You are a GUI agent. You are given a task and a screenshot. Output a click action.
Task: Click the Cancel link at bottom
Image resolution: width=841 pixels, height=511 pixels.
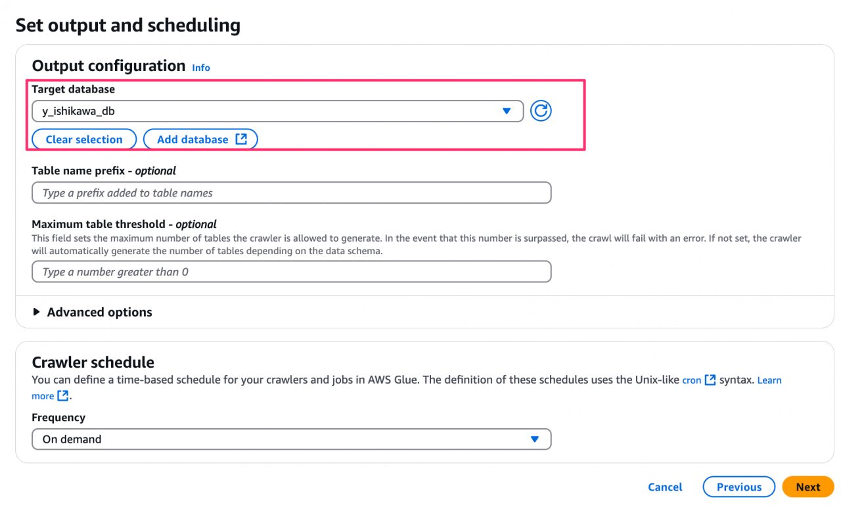[x=665, y=487]
